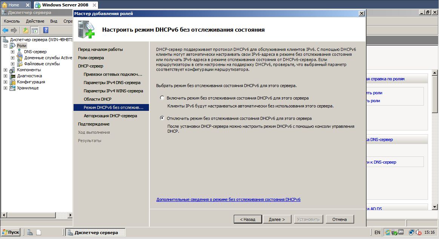Click Диспетчер сервера taskbar button
439x239 pixels.
(x=95, y=232)
